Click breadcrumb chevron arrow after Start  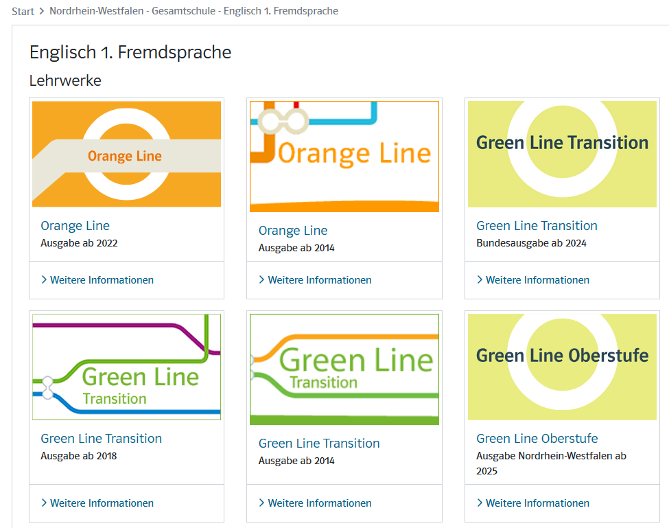(x=42, y=12)
